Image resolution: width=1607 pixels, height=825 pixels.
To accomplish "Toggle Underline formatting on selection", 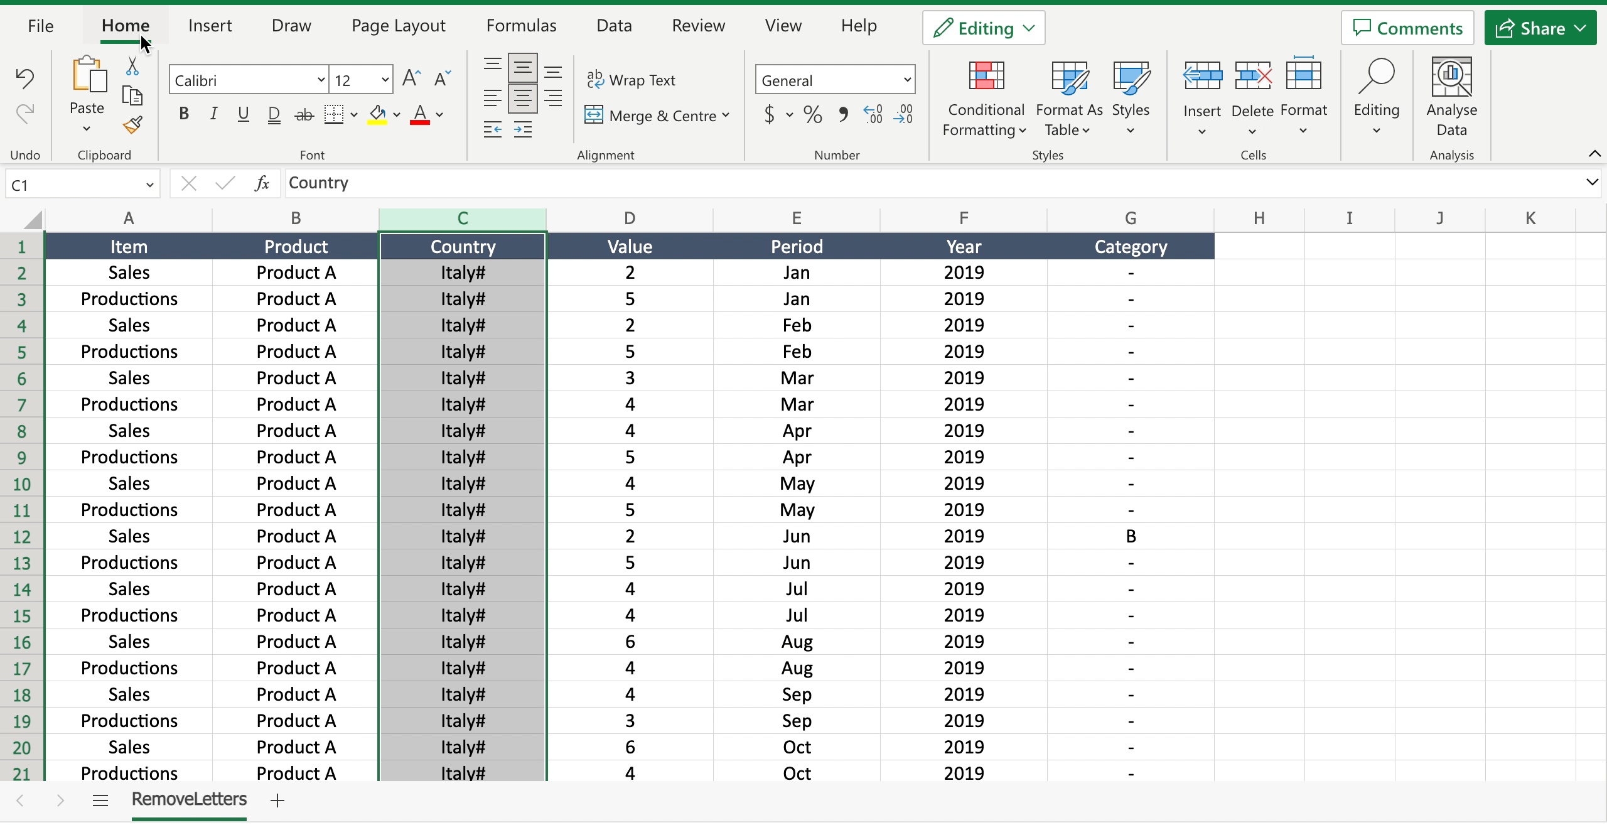I will 243,115.
